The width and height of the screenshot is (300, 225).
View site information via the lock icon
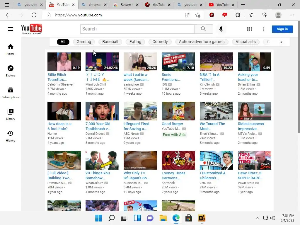pyautogui.click(x=49, y=15)
